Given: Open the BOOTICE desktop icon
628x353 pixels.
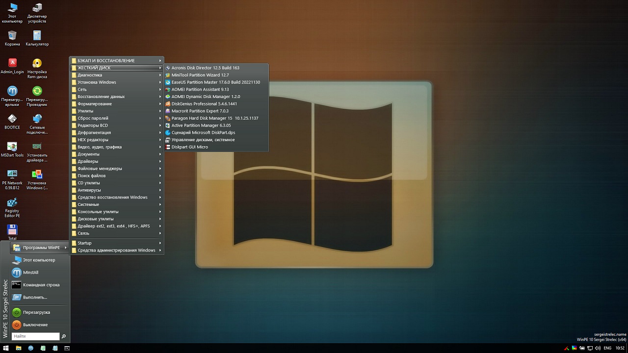Looking at the screenshot, I should click(12, 119).
